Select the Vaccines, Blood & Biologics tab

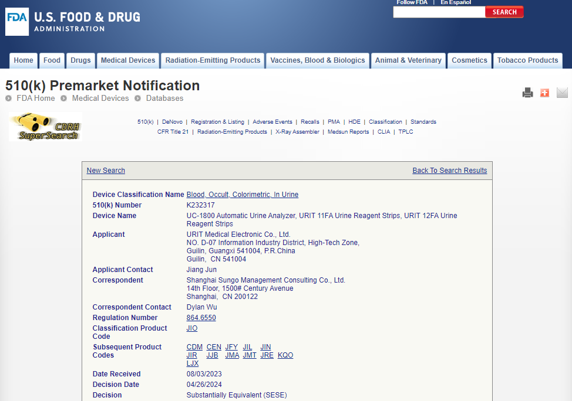(317, 60)
